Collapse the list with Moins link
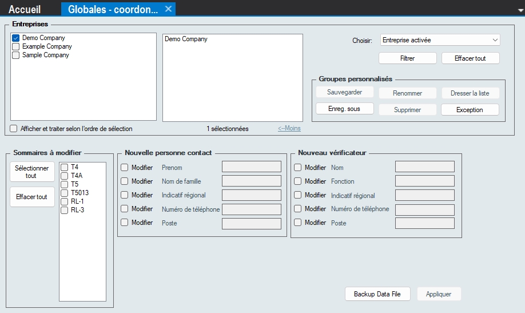Viewport: 525px width, 313px height. (289, 129)
